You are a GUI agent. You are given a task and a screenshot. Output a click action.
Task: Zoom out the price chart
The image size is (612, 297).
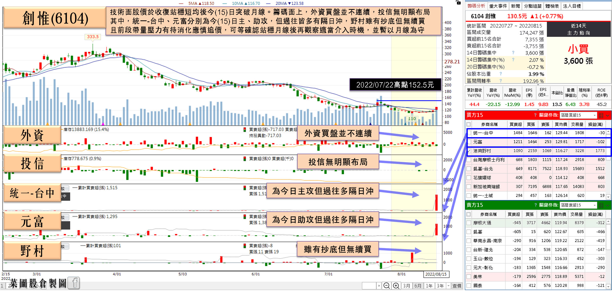[386, 286]
